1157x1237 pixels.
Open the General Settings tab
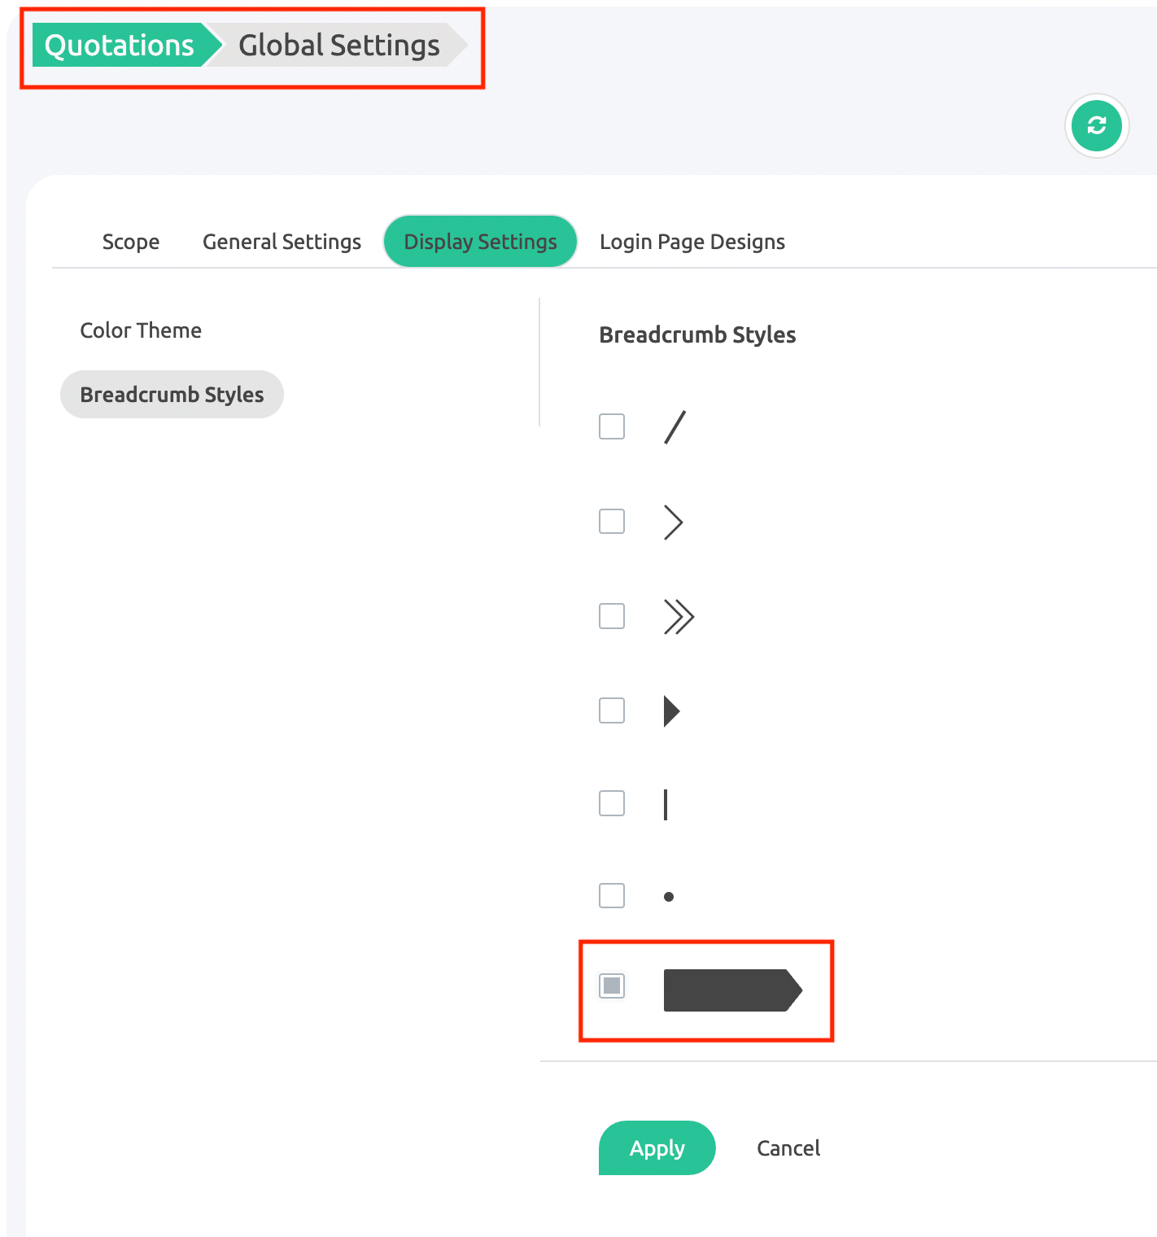282,242
